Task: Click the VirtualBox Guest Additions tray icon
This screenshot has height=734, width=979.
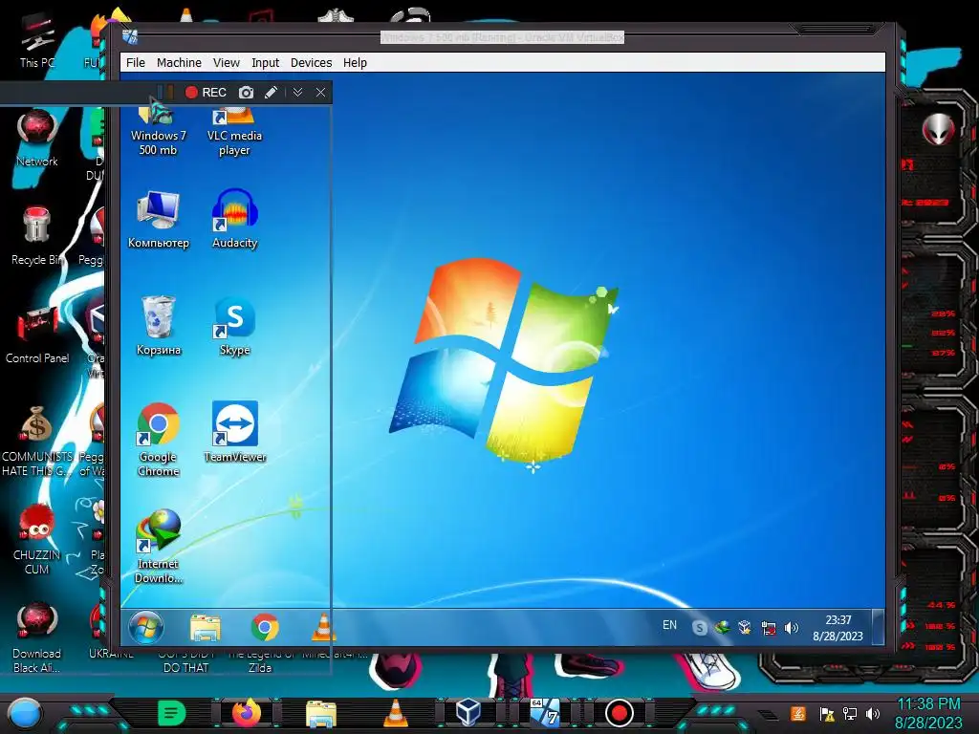Action: click(745, 627)
